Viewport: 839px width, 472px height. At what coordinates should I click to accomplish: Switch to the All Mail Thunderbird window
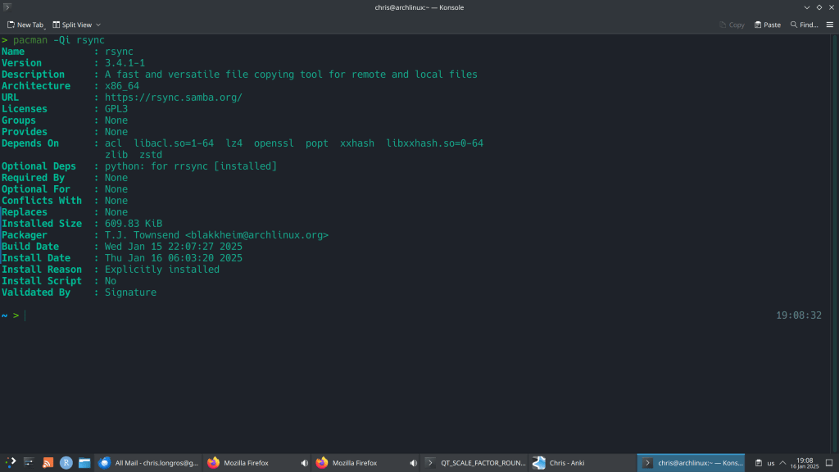pyautogui.click(x=149, y=463)
